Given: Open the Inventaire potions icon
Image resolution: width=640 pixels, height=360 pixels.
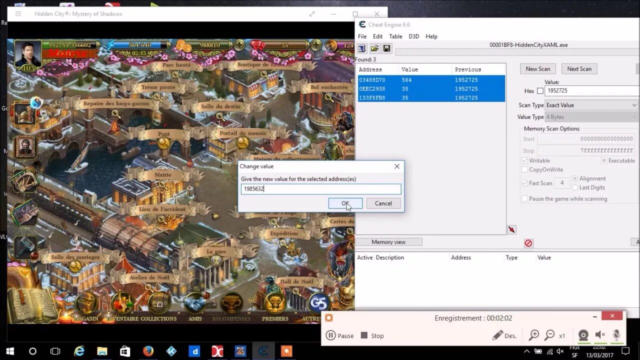Looking at the screenshot, I should pos(122,302).
